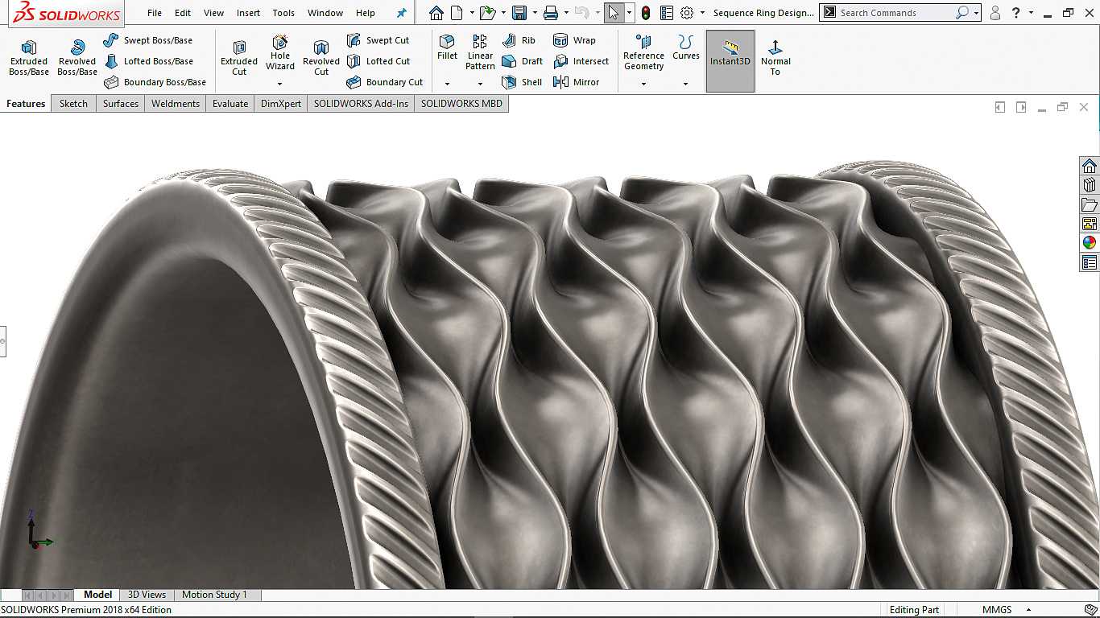Click the Save icon
Viewport: 1100px width, 618px height.
pyautogui.click(x=519, y=13)
